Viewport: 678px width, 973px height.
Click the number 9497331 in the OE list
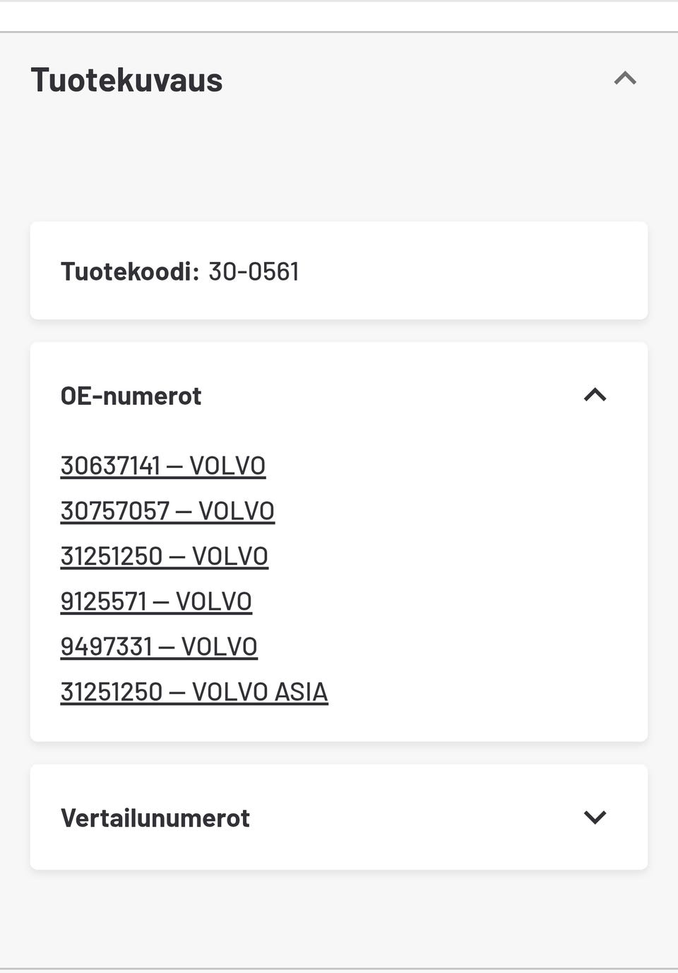[107, 647]
